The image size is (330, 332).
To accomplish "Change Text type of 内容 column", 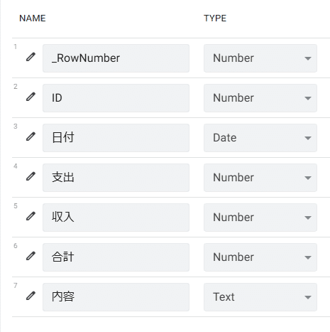I will pyautogui.click(x=260, y=297).
